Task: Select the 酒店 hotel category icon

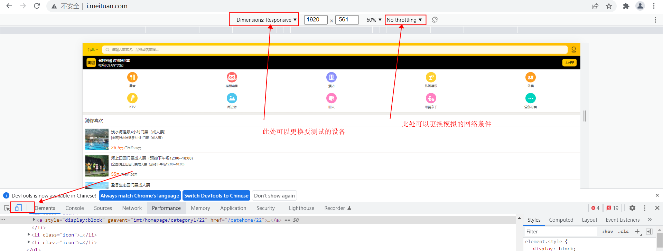Action: point(331,77)
